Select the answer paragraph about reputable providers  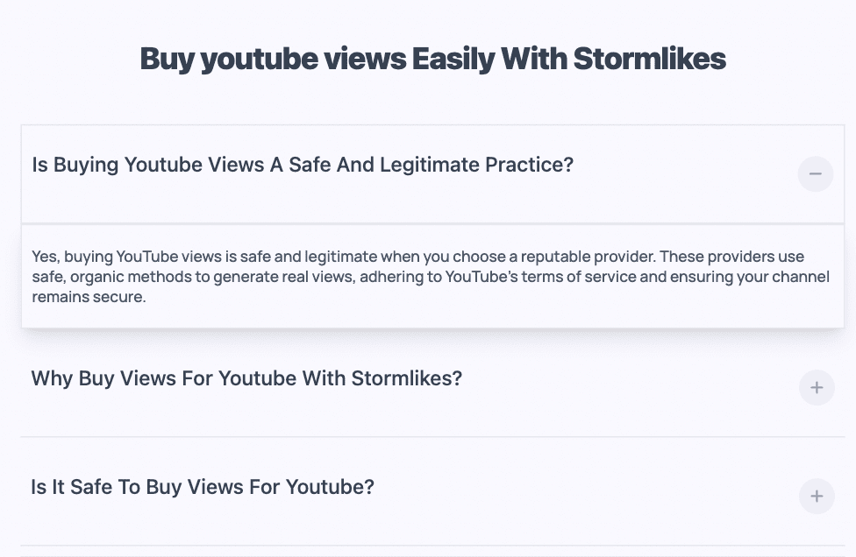[x=430, y=276]
